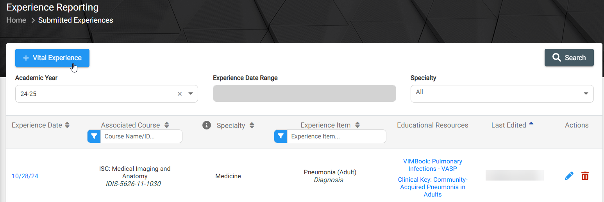Select Submitted Experiences breadcrumb

click(76, 20)
